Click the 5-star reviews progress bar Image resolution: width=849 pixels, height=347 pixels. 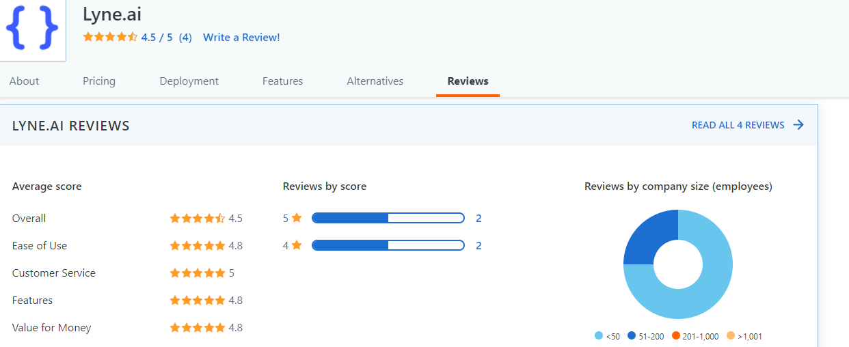(388, 218)
